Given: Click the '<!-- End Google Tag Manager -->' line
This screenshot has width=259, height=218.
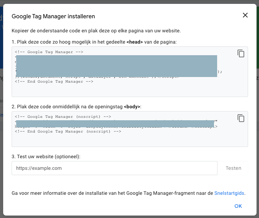Looking at the screenshot, I should 54,82.
